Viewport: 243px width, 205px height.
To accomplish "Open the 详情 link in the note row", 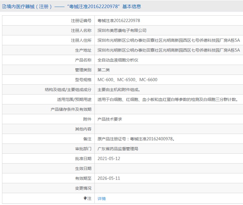I will (x=101, y=198).
